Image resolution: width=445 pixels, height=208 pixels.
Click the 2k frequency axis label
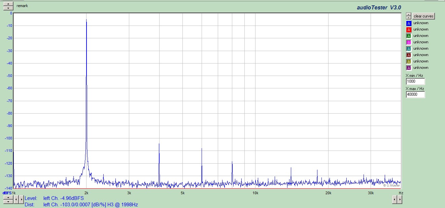pyautogui.click(x=87, y=193)
